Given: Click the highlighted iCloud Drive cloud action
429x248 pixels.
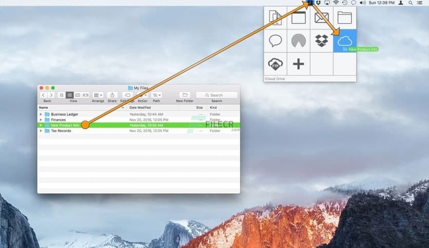Looking at the screenshot, I should (x=345, y=40).
